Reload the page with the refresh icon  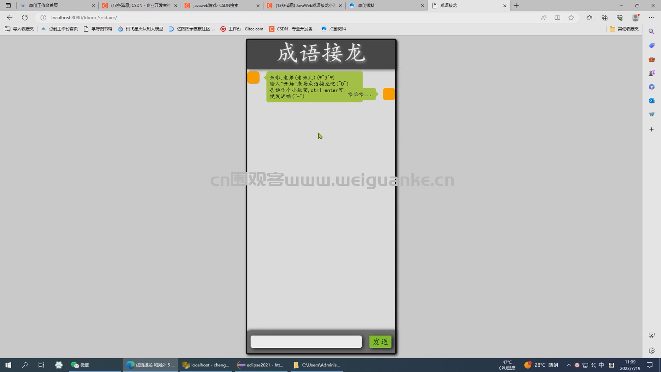click(x=25, y=17)
